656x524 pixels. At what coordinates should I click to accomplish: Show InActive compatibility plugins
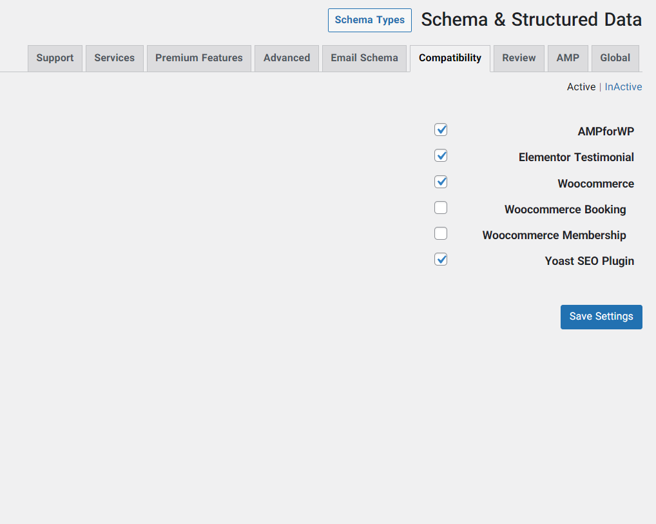coord(623,86)
